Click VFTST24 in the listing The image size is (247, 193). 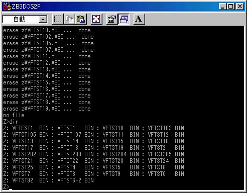pyautogui.click(x=158, y=161)
